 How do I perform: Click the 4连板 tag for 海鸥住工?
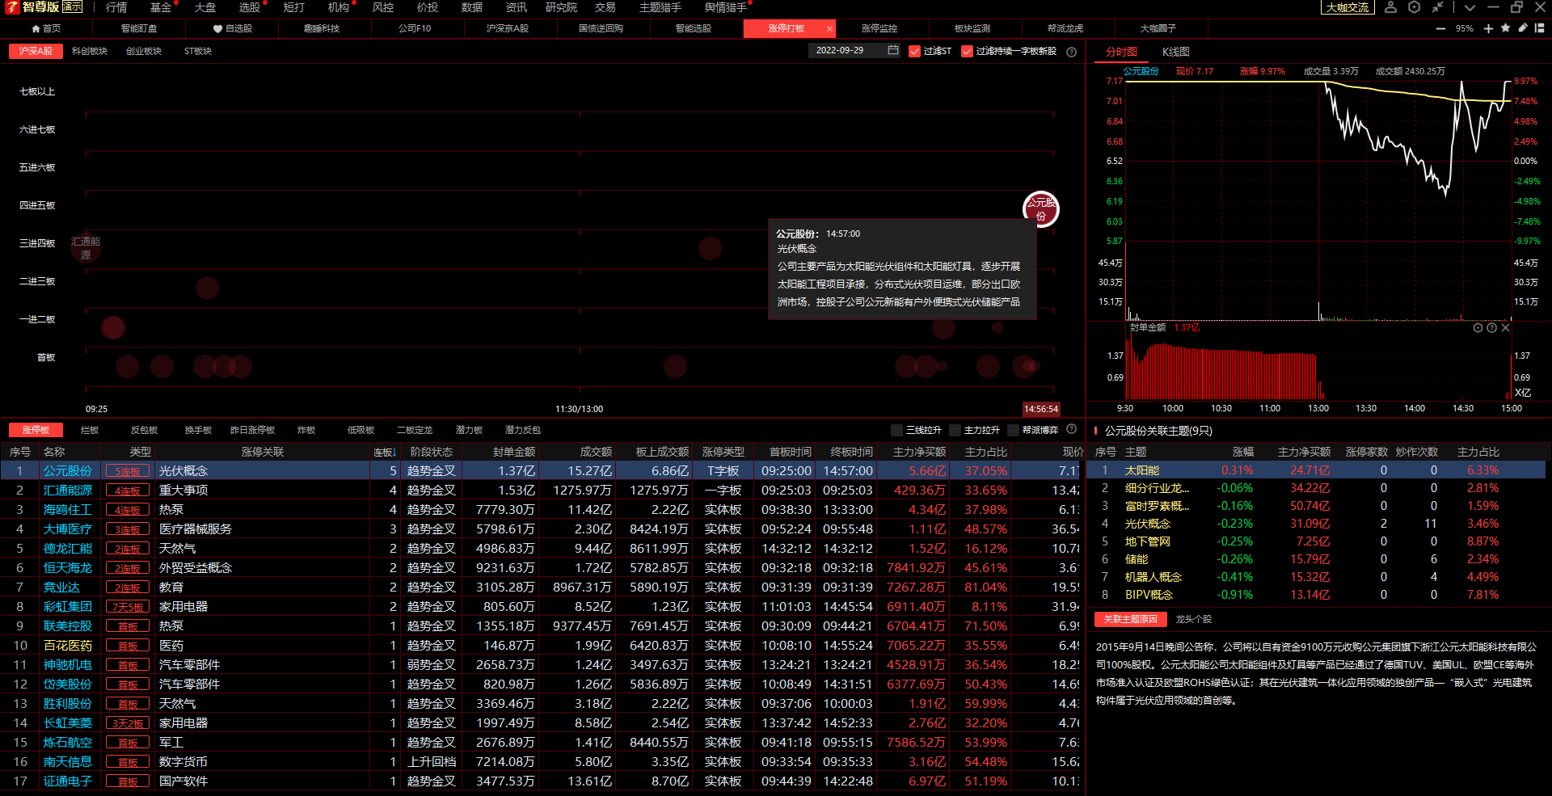click(x=128, y=510)
